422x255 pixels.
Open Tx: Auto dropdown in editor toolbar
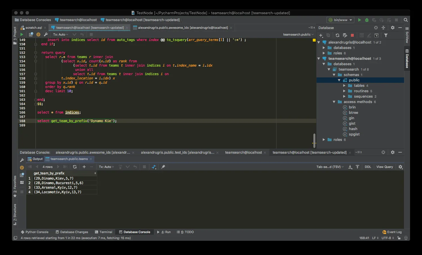pyautogui.click(x=61, y=34)
